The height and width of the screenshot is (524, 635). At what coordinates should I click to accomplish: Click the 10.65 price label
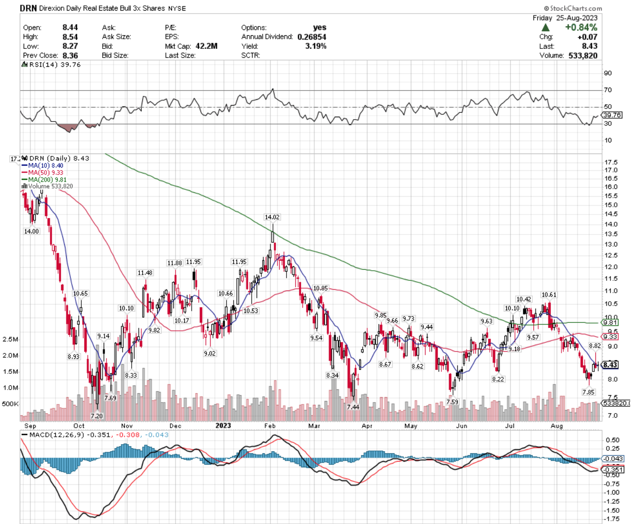[x=80, y=293]
